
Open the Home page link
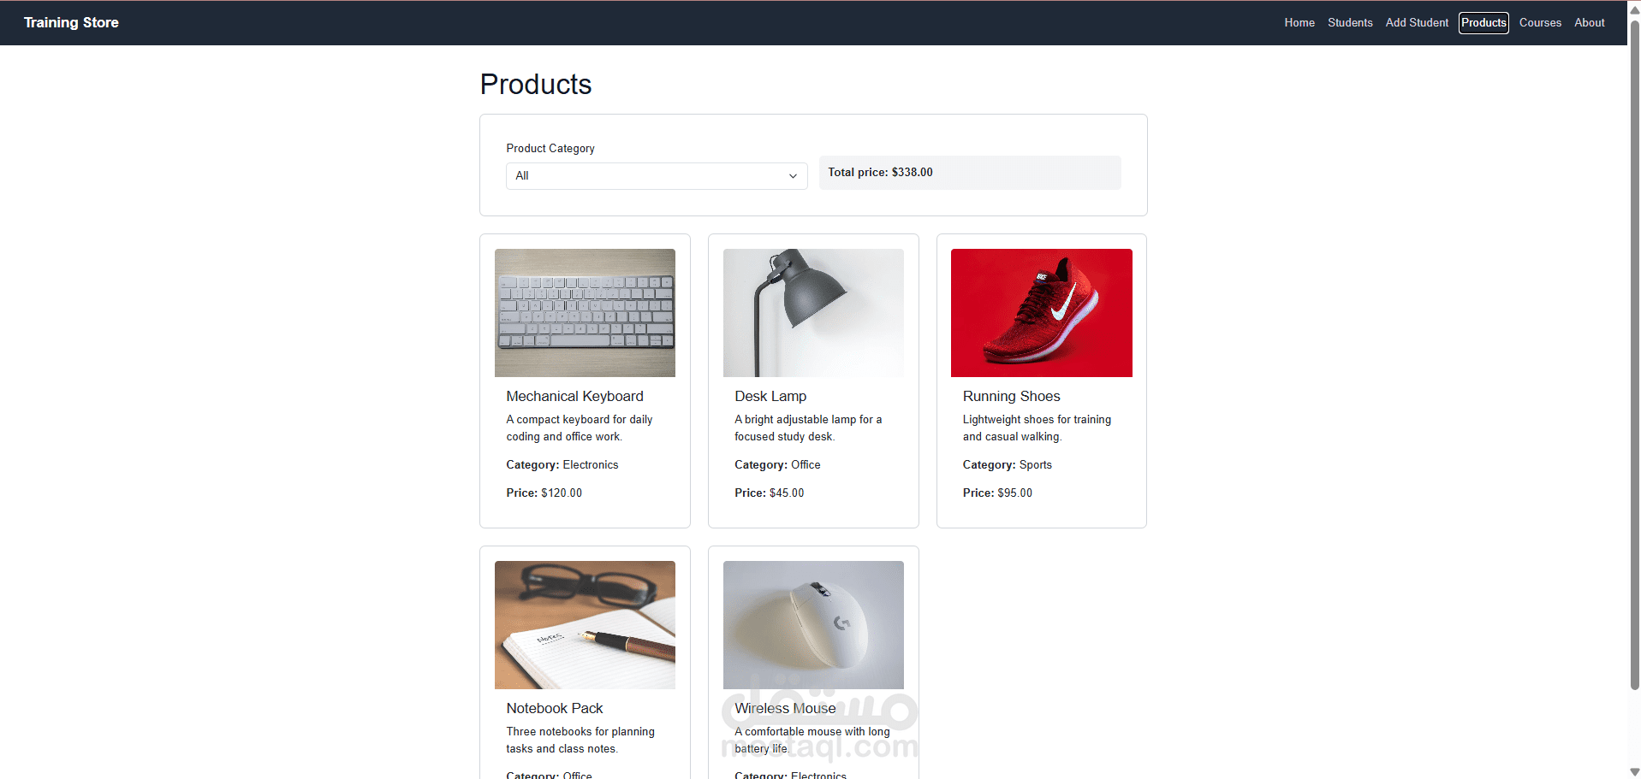coord(1299,23)
